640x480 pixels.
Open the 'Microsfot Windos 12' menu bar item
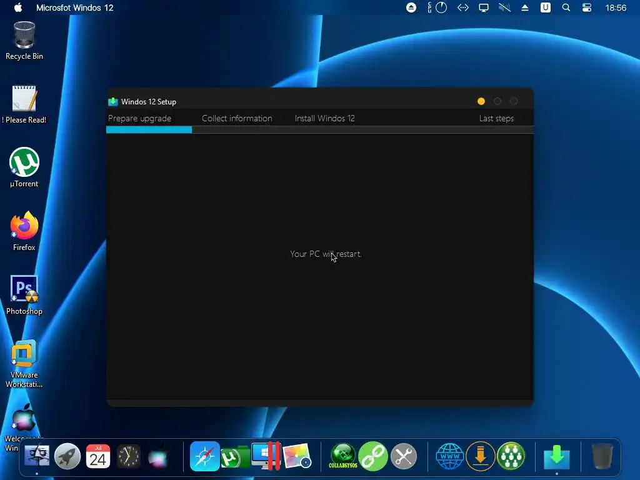tap(75, 7)
